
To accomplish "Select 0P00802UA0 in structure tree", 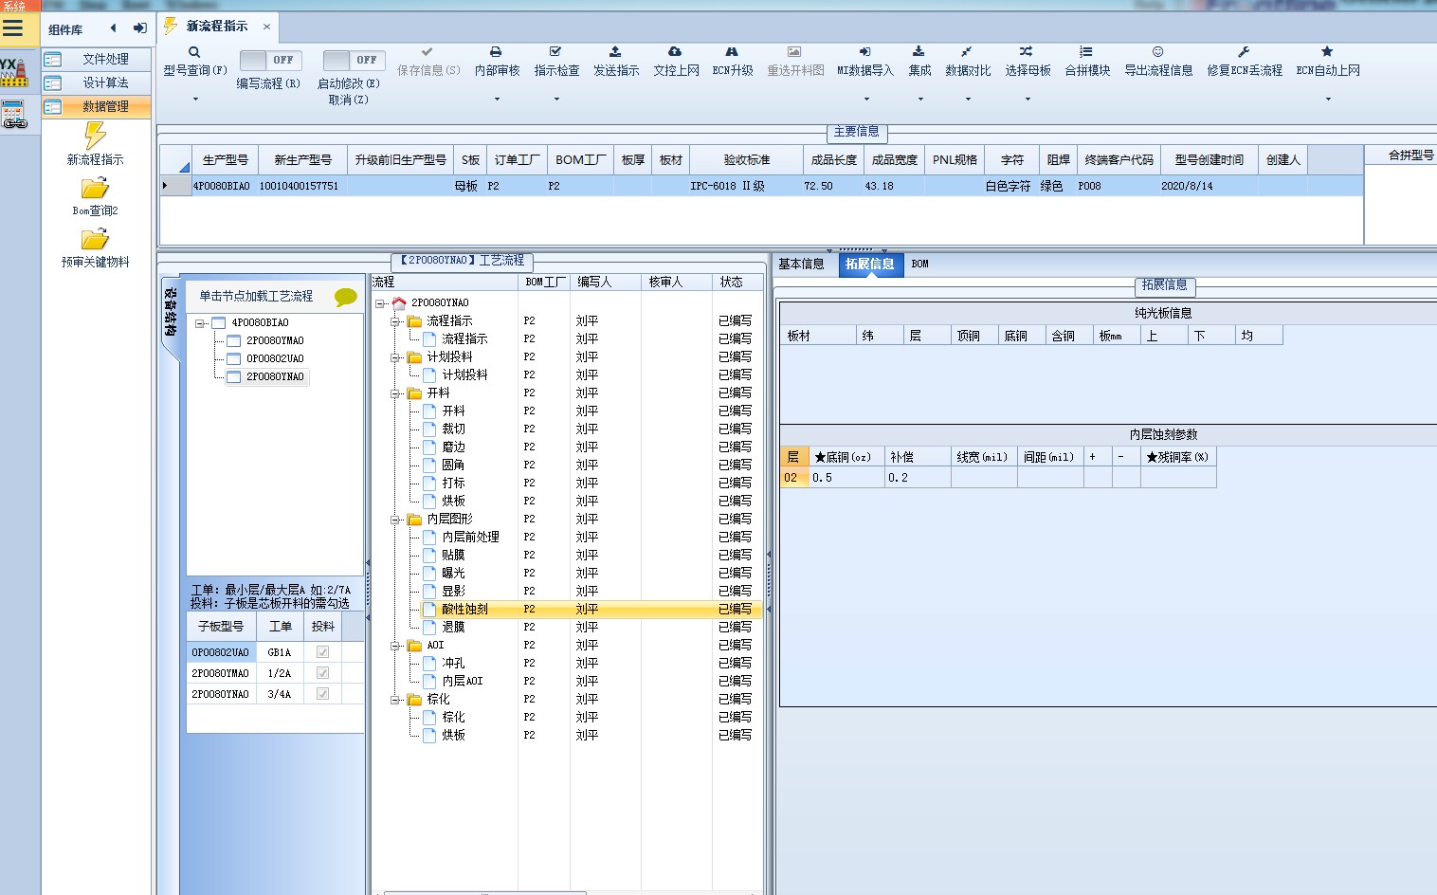I will coord(275,358).
